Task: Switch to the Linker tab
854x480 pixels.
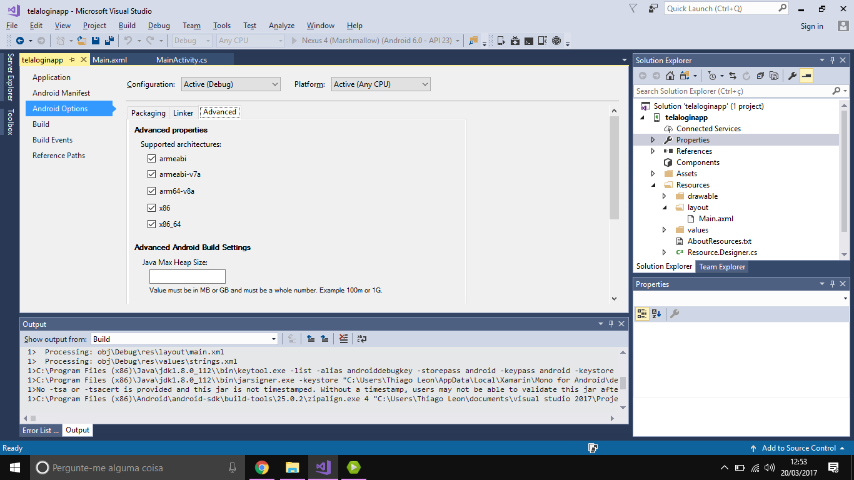Action: 183,113
